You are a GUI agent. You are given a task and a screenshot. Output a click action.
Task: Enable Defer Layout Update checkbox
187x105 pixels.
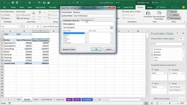(x=152, y=99)
